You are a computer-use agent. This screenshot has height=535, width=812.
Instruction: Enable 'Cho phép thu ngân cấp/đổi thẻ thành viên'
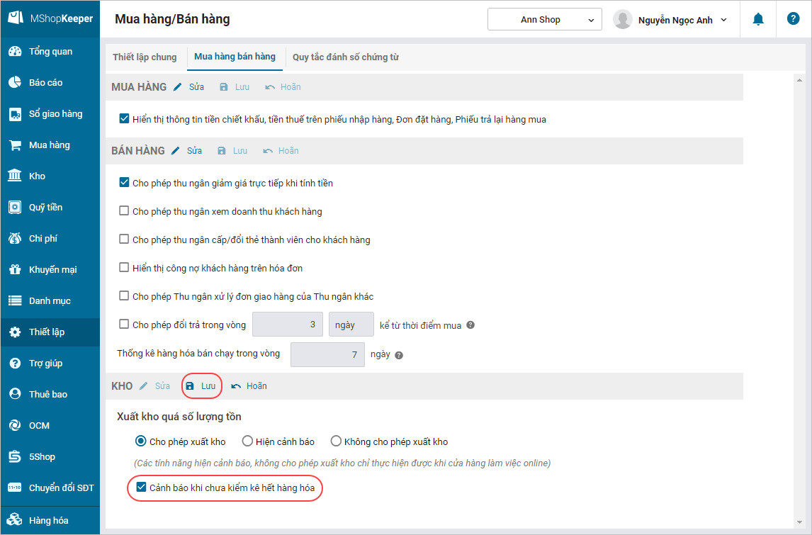click(124, 240)
